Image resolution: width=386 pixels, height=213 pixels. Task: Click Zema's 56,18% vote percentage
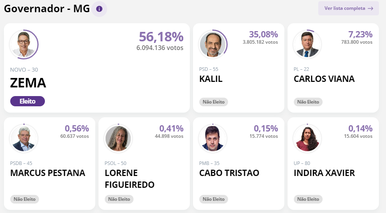(x=161, y=37)
